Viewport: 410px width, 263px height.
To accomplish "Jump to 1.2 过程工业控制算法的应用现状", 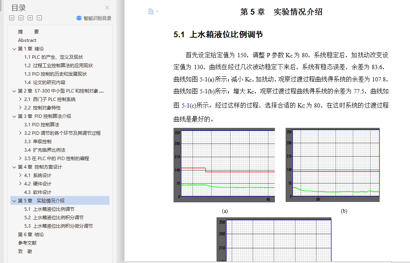I will pyautogui.click(x=59, y=65).
